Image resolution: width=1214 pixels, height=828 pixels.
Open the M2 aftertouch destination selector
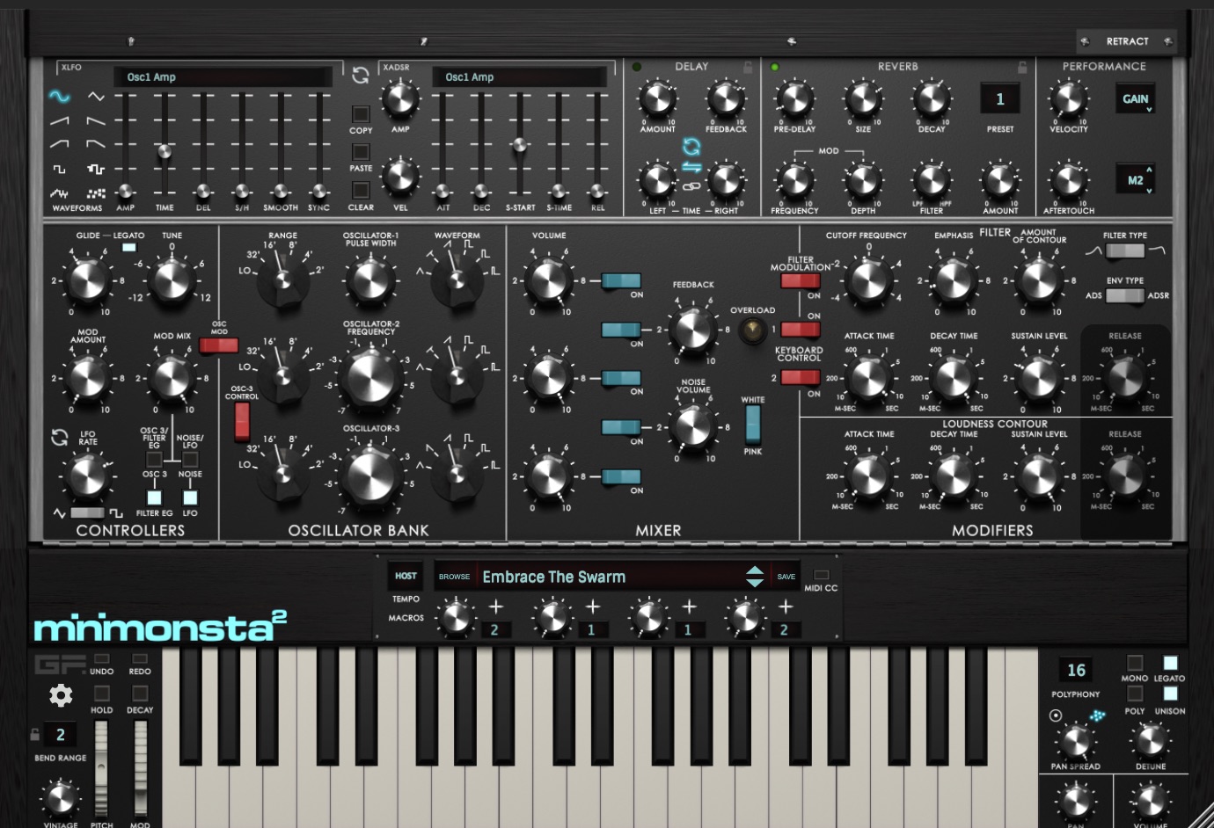coord(1135,179)
